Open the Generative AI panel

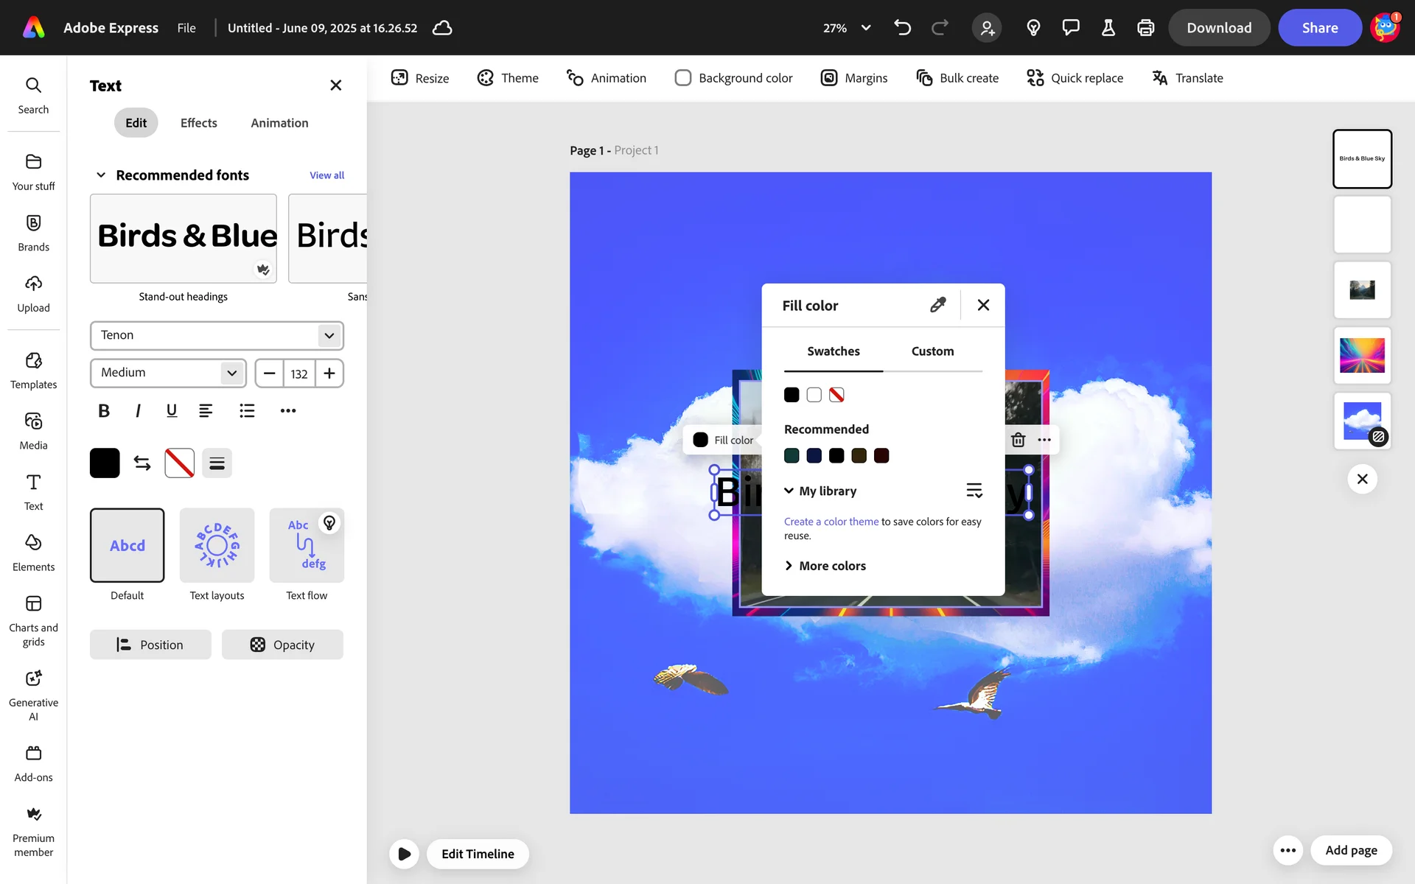click(33, 695)
